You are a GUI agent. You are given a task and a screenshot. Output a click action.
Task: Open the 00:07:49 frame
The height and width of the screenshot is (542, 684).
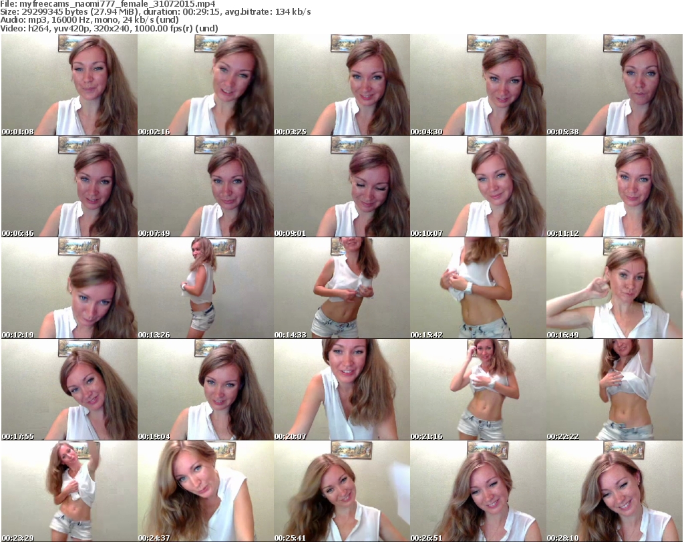click(206, 186)
